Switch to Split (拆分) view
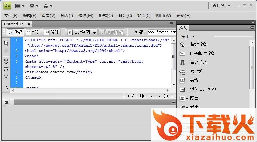Screen dimensions: 257x142 (33, 32)
